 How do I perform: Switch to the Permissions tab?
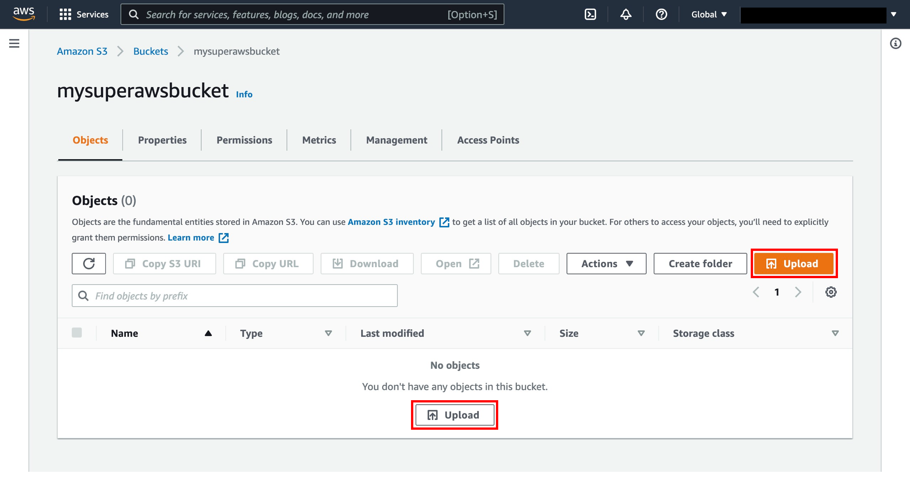244,139
